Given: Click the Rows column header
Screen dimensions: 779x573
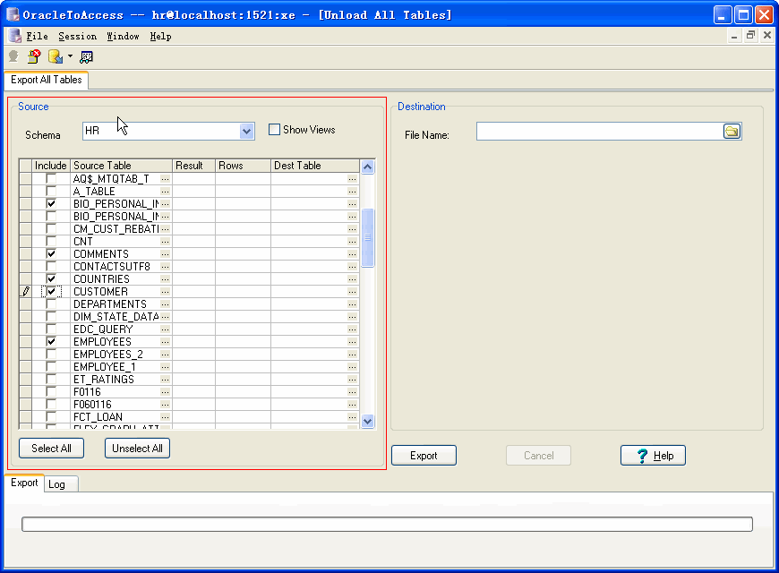Looking at the screenshot, I should tap(243, 166).
